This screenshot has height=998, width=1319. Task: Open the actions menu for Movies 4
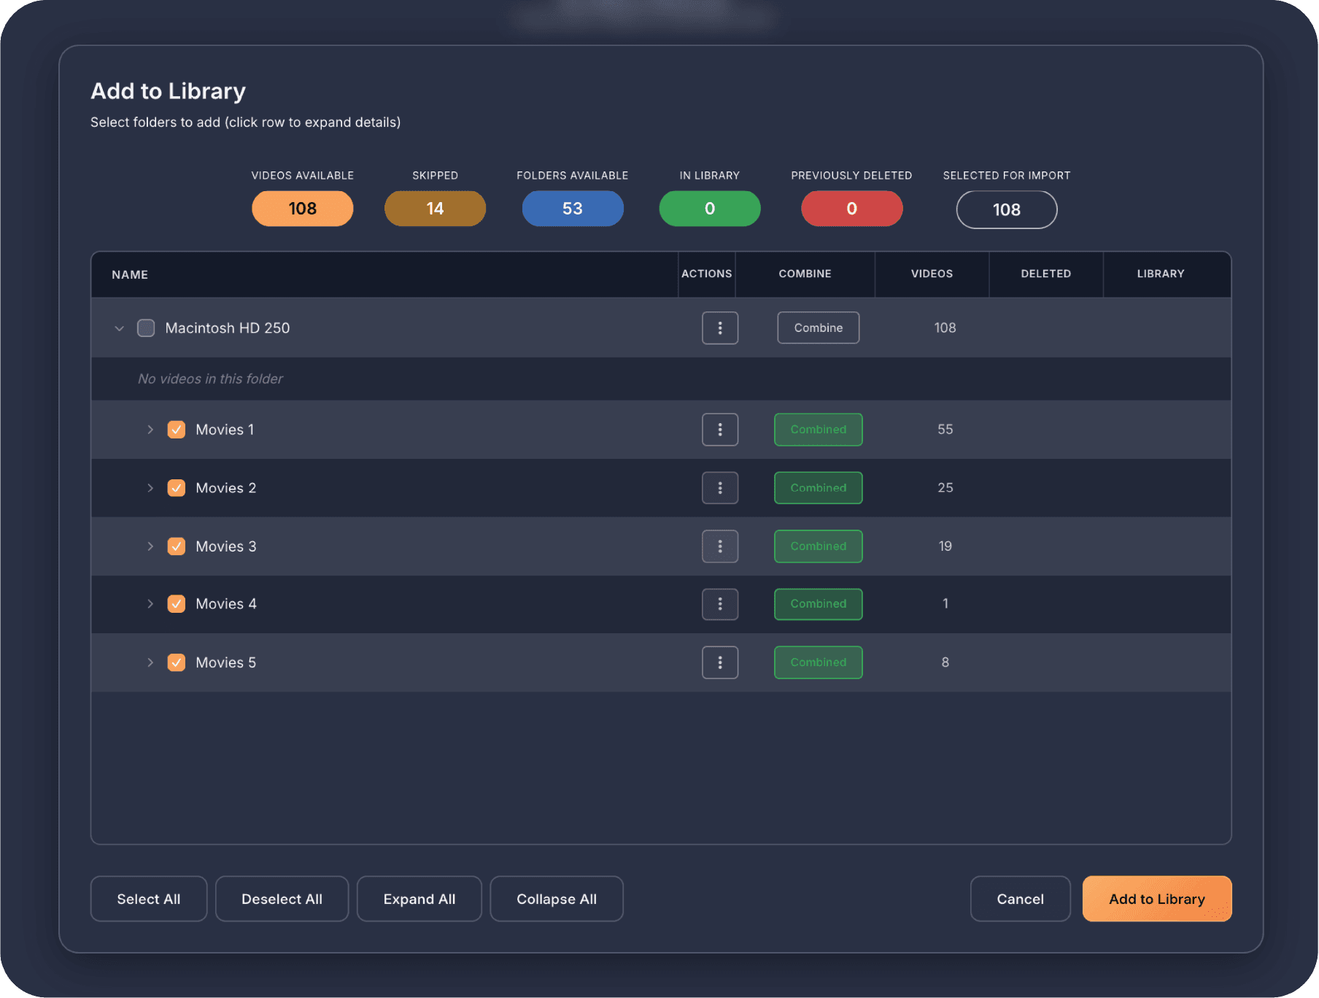point(720,604)
